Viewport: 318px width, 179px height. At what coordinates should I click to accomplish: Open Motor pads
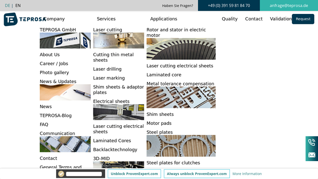tap(159, 123)
